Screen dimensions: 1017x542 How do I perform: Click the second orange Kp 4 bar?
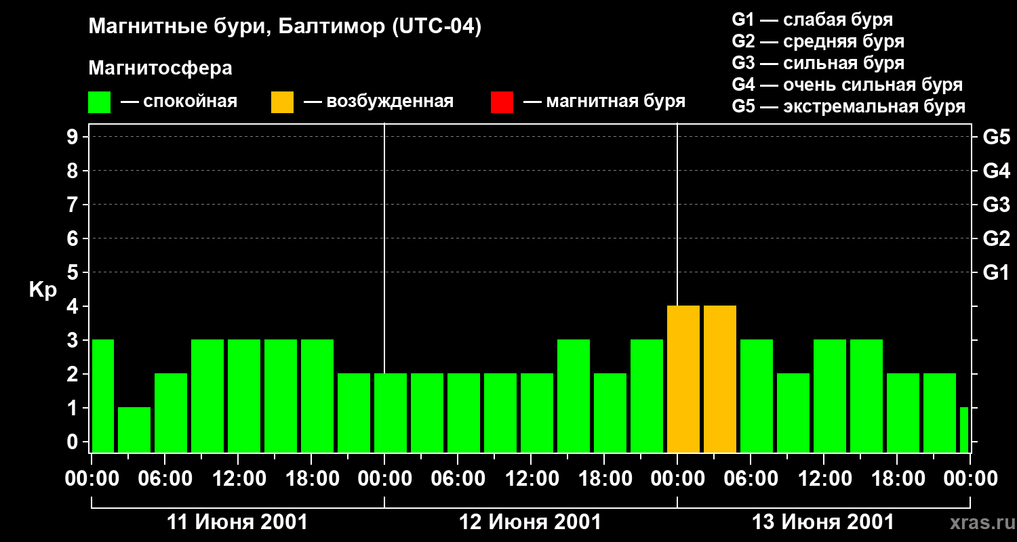(720, 379)
